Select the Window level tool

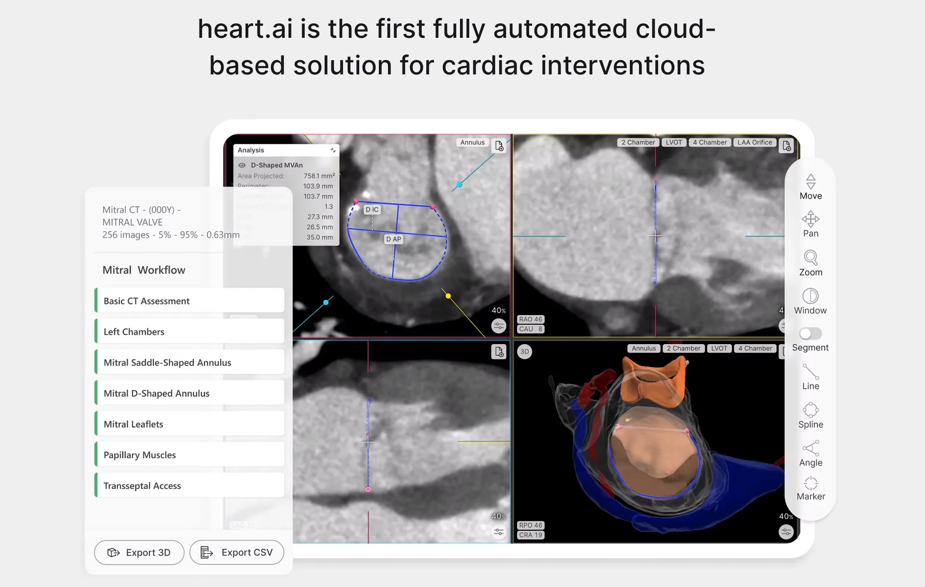(810, 301)
